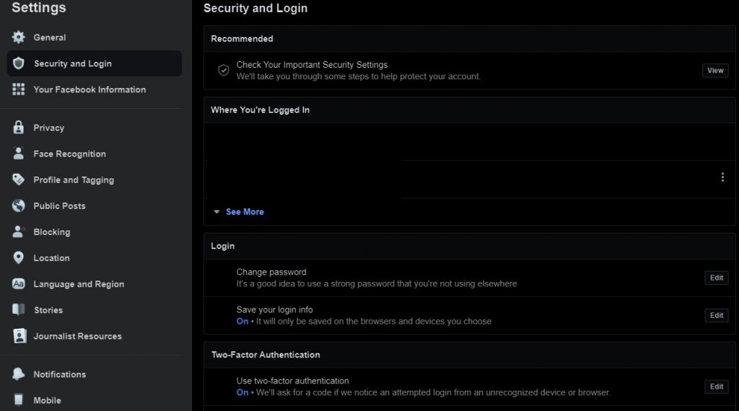Edit Save your login info setting

click(717, 315)
